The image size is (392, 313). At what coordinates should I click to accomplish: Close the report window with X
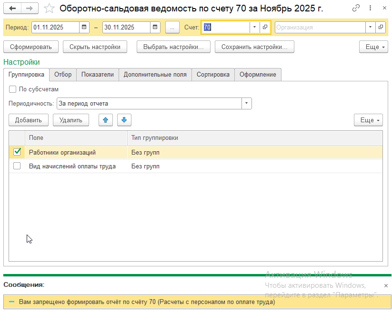[384, 8]
